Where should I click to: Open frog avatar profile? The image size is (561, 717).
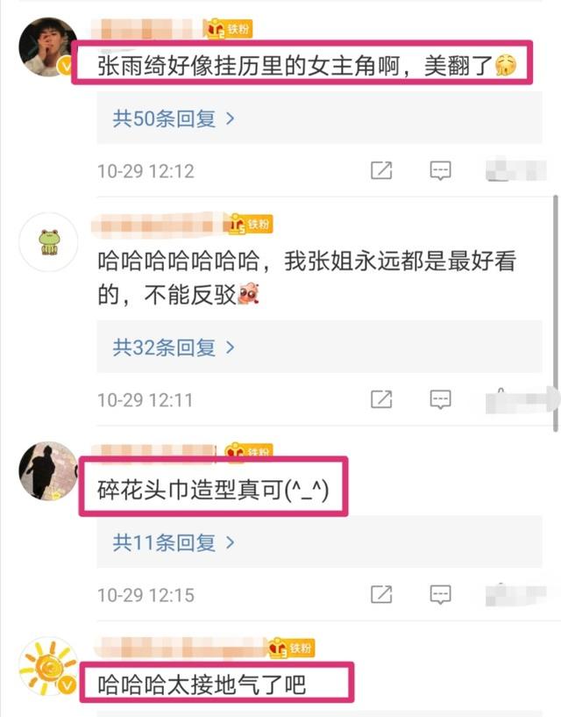pos(48,242)
